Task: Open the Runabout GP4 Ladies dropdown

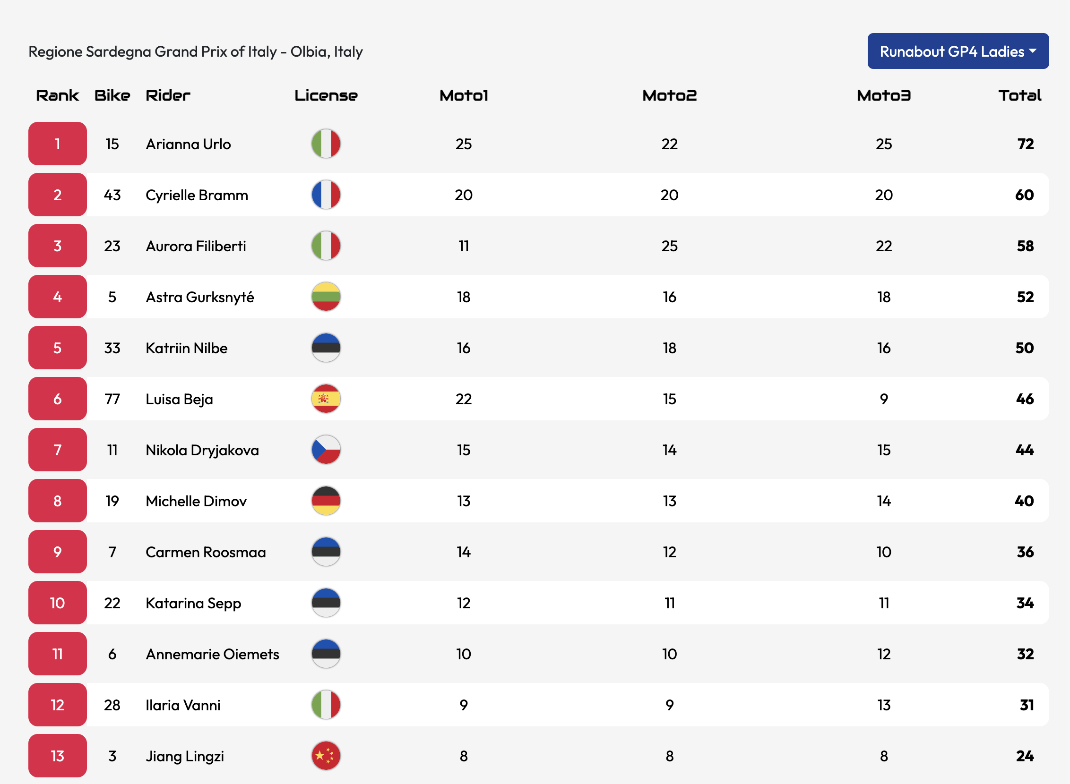Action: [958, 51]
